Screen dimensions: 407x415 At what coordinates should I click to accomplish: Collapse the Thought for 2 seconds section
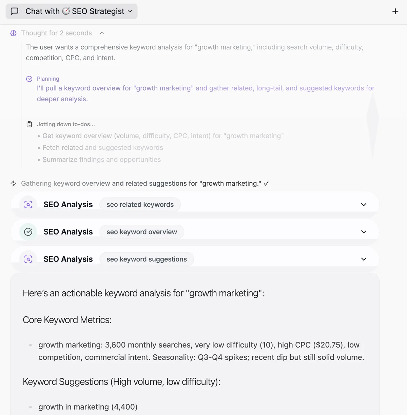pyautogui.click(x=102, y=33)
